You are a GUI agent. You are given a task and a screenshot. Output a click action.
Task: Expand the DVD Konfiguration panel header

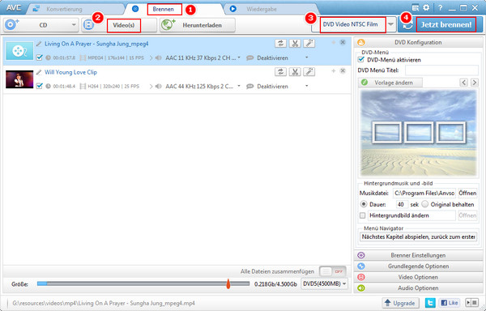(418, 42)
